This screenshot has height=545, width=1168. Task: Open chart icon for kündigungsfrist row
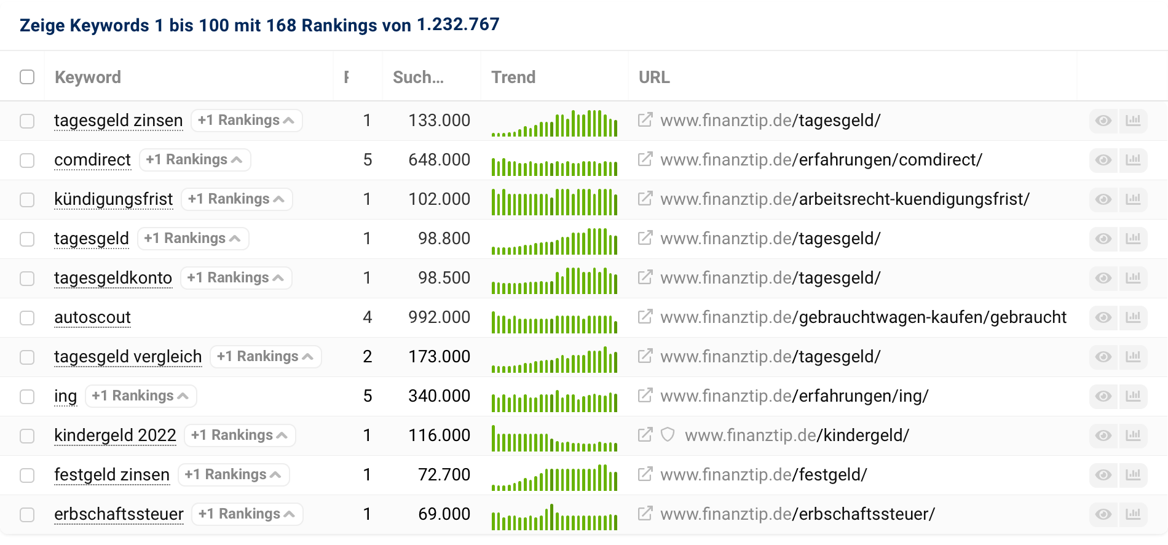(1133, 199)
